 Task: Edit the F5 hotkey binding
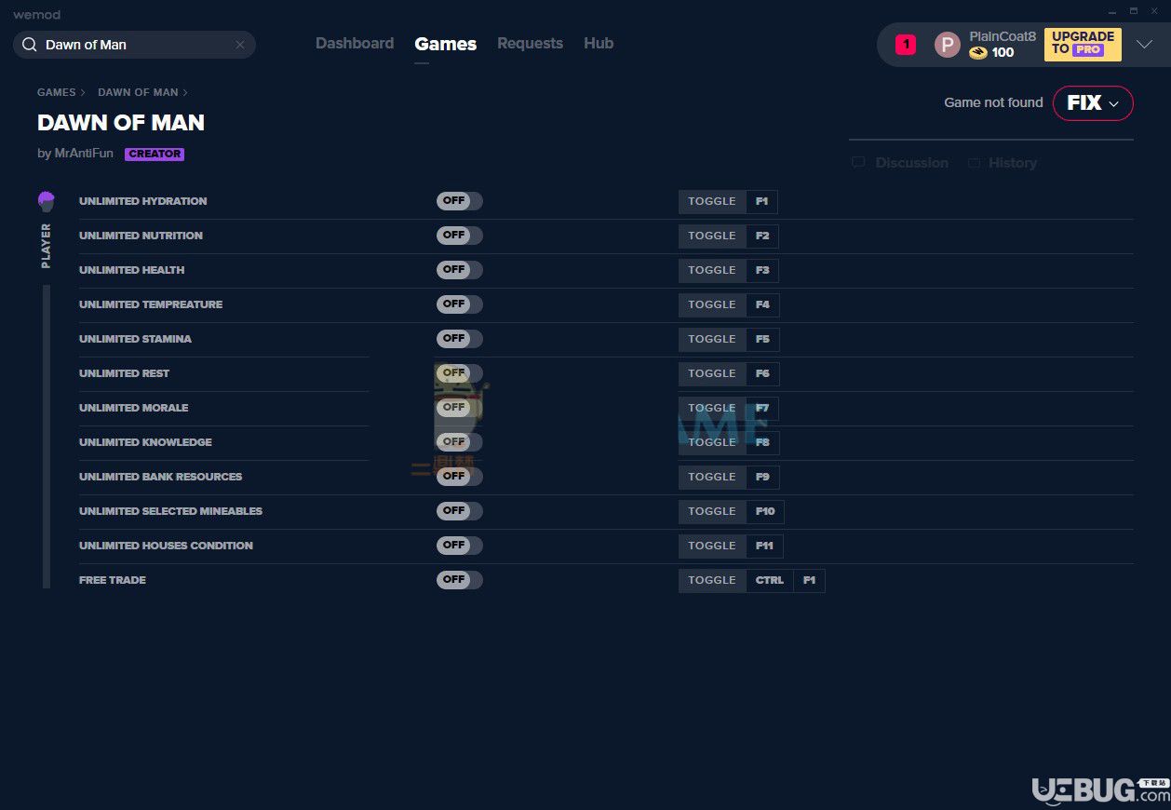pos(762,340)
